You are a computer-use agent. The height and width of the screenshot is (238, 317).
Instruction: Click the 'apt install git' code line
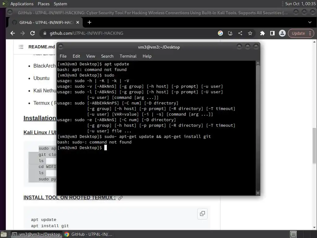pos(50,226)
